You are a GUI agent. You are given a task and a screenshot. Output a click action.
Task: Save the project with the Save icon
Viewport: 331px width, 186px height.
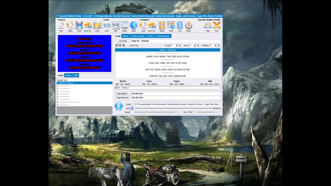point(79,25)
